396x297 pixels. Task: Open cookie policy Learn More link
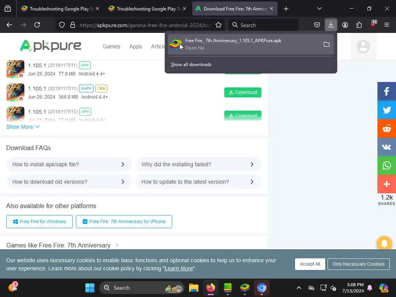[x=179, y=268]
